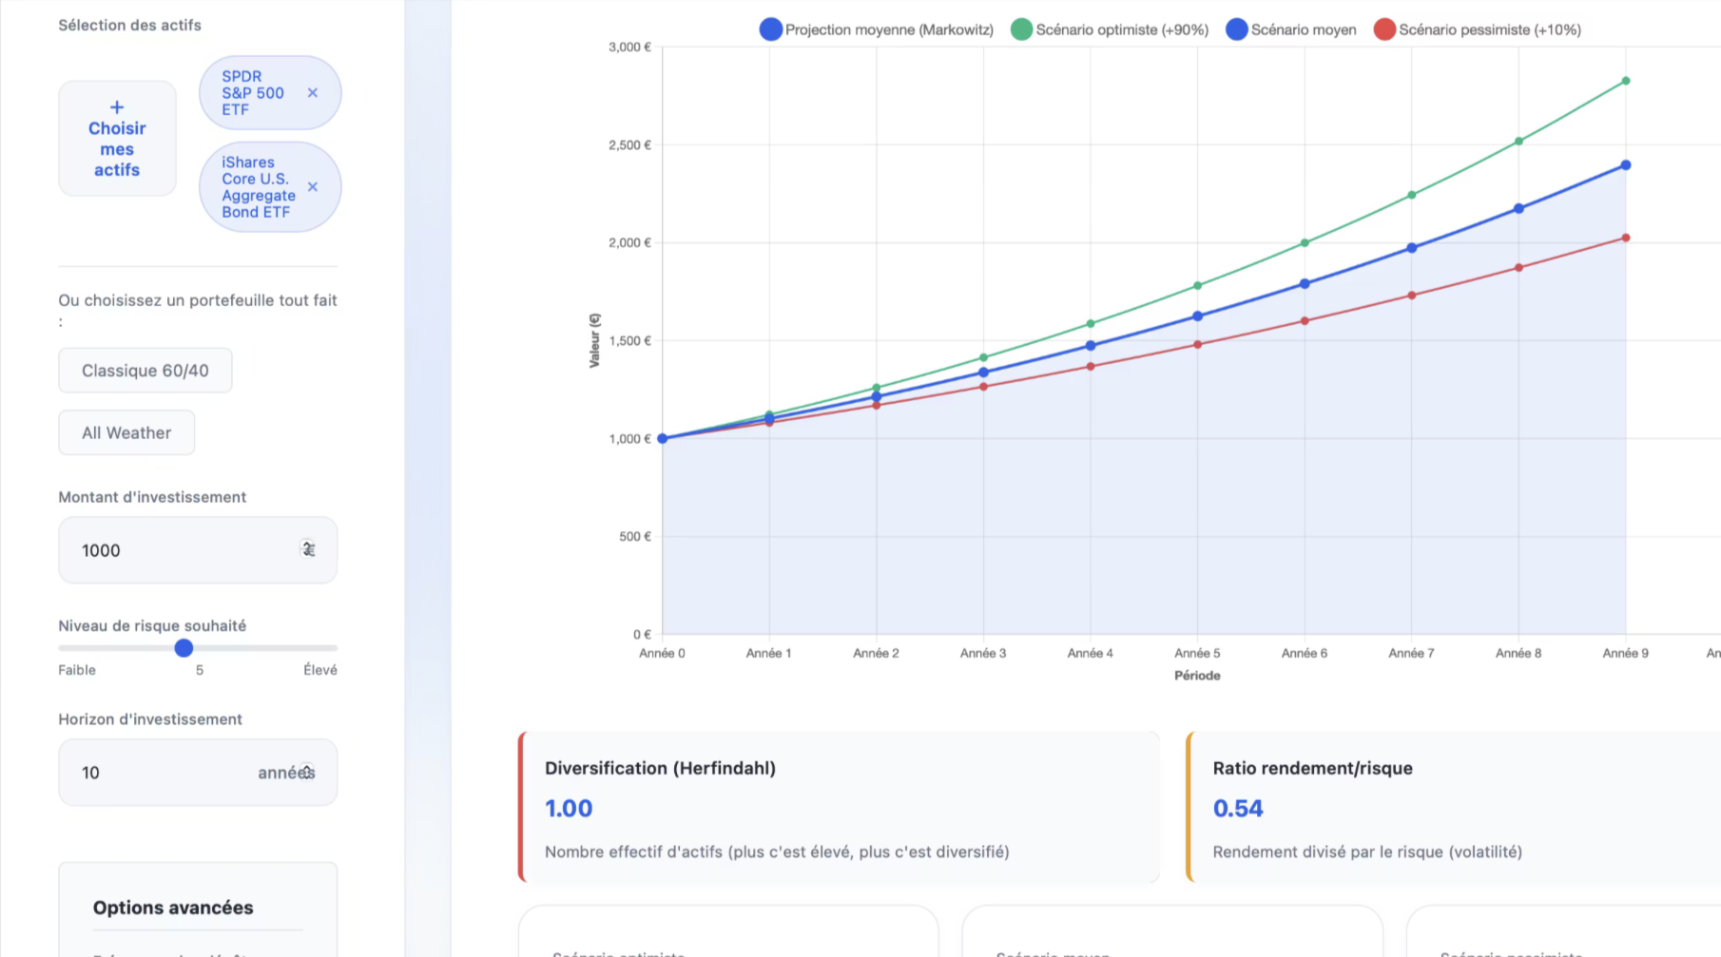This screenshot has width=1721, height=957.
Task: Toggle Scénario optimiste legend series
Action: 1110,29
